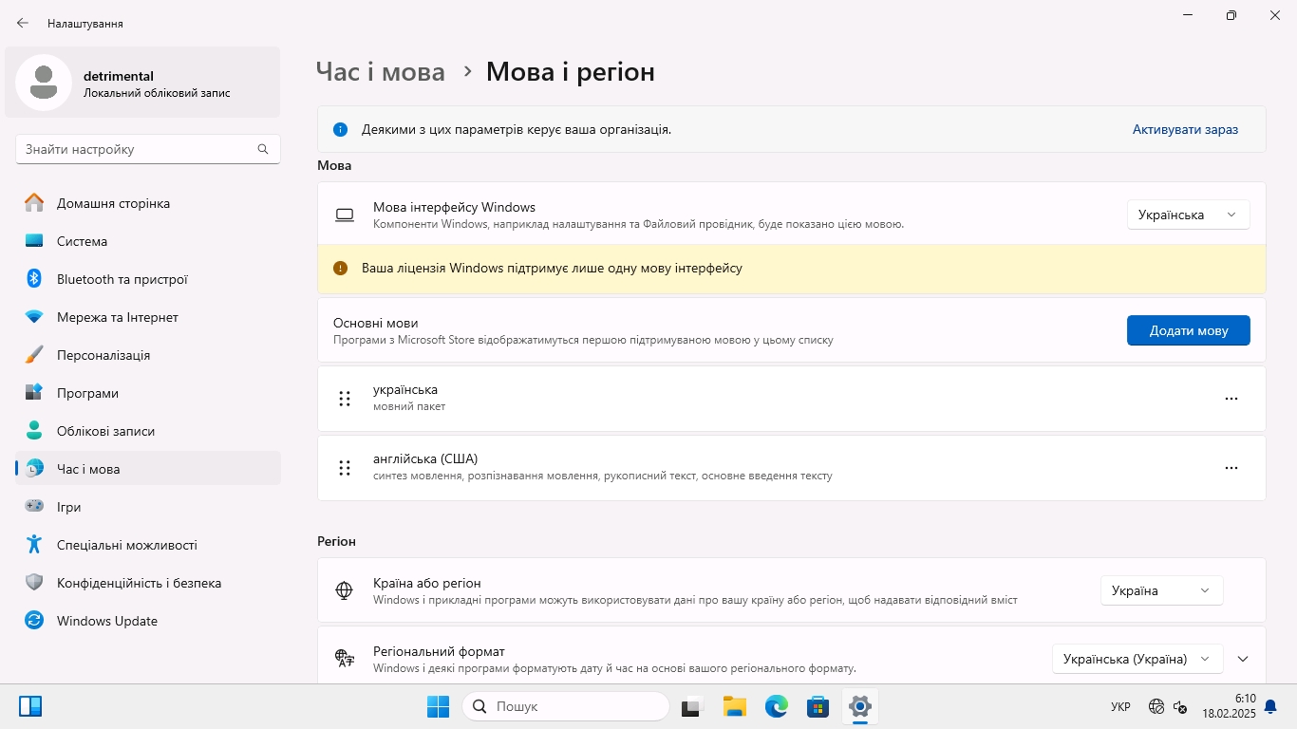The image size is (1297, 729).
Task: Open the Українська (Україна) regional format dropdown
Action: click(1137, 659)
